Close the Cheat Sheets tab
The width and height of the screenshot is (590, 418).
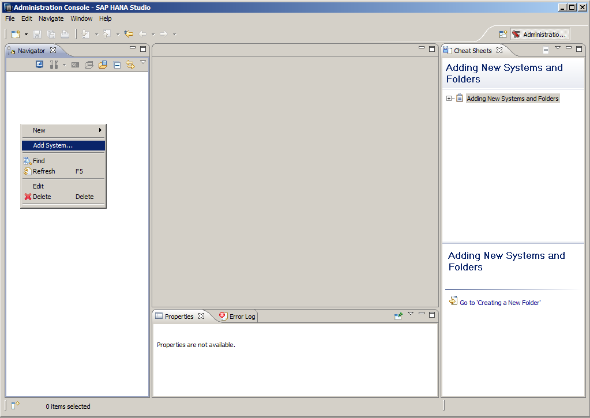tap(499, 50)
